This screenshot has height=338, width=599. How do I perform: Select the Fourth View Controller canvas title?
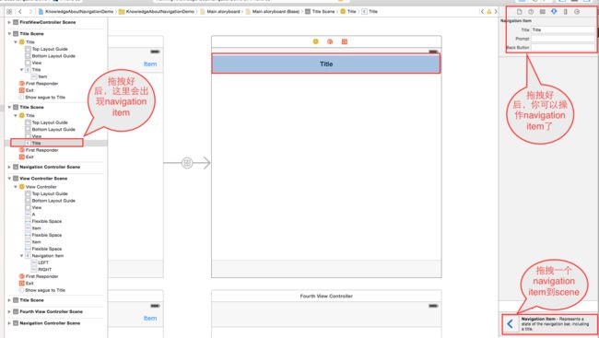click(326, 296)
